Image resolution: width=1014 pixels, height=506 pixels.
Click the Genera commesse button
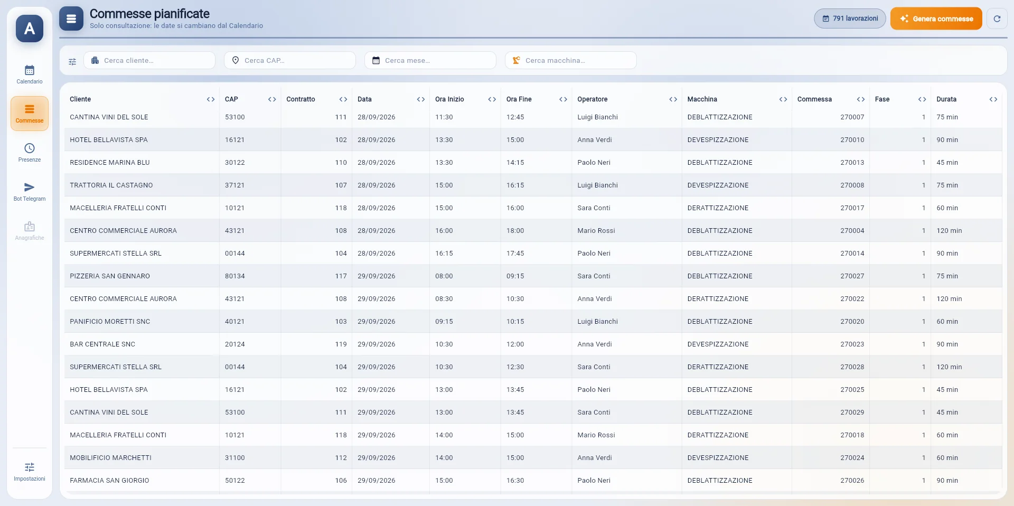tap(936, 18)
